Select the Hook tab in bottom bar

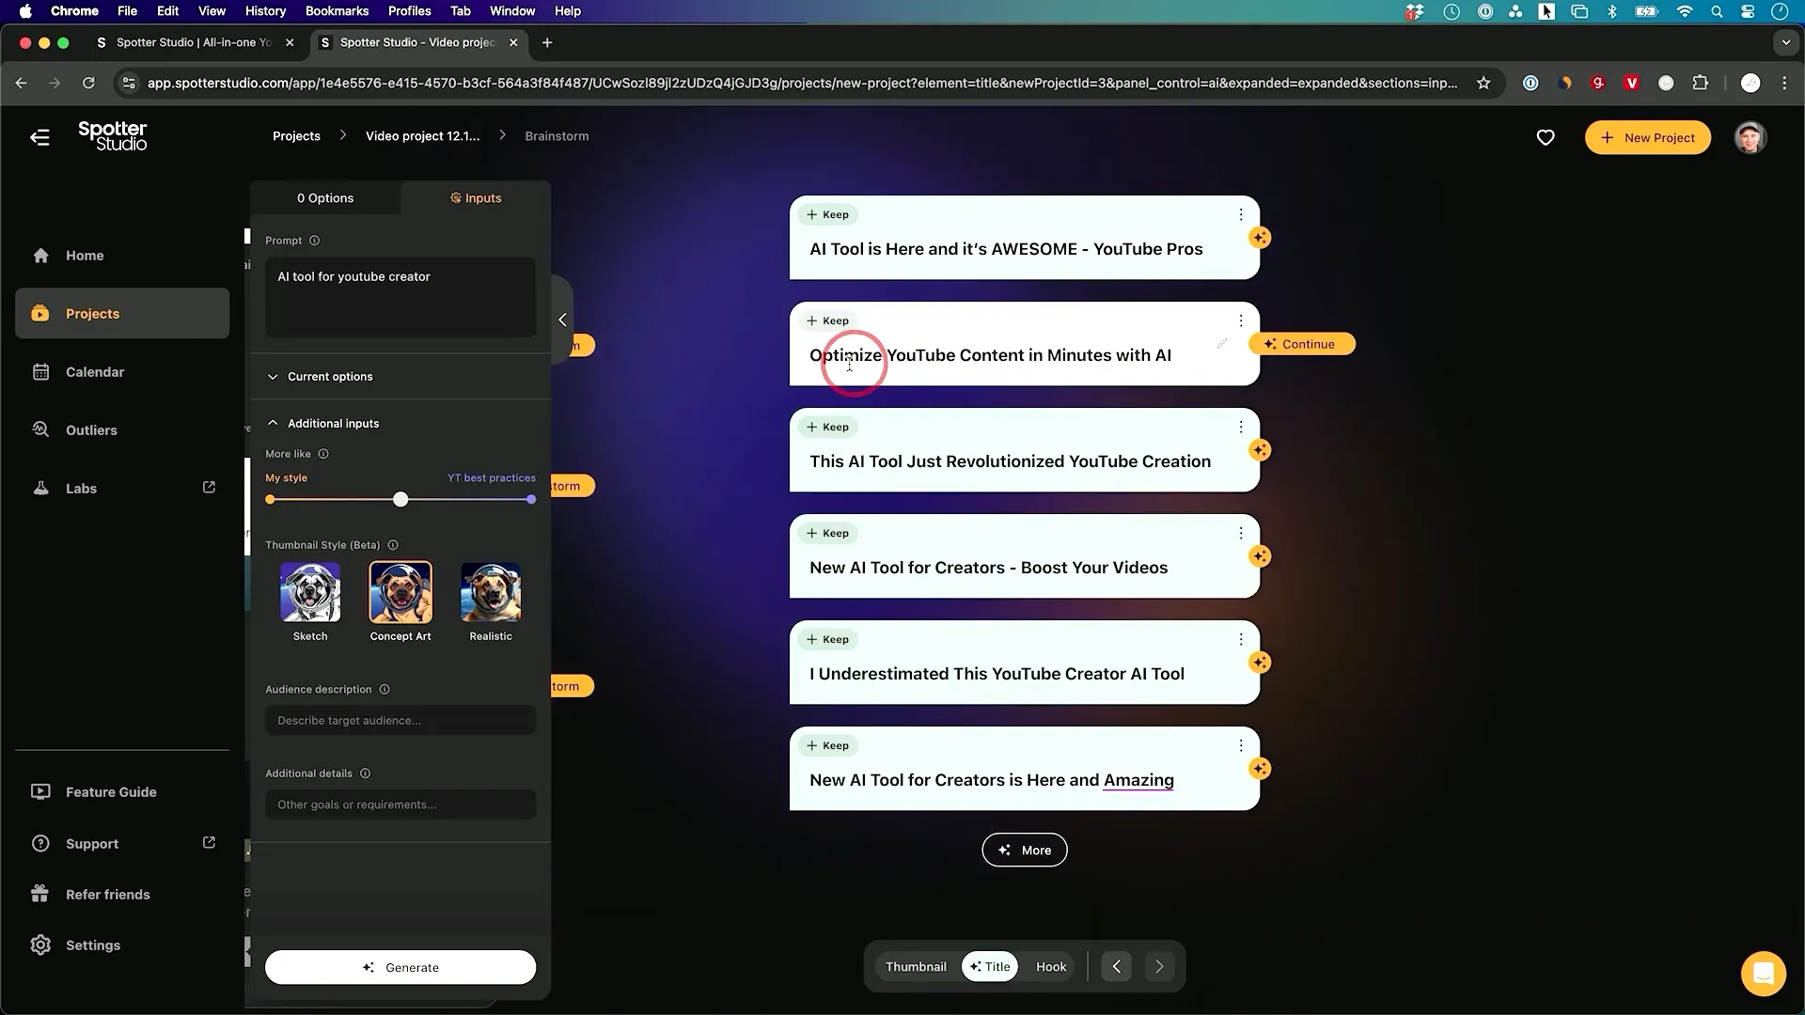click(1051, 966)
